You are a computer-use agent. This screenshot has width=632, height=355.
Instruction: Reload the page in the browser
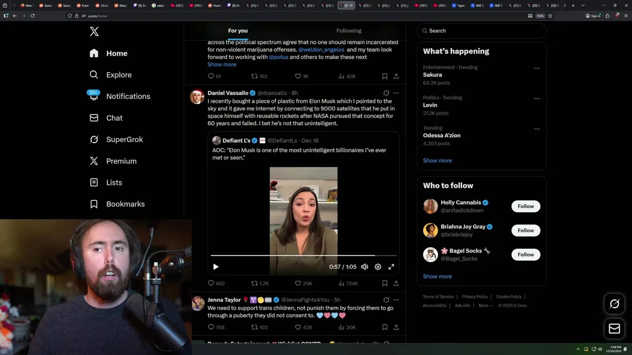coord(33,16)
